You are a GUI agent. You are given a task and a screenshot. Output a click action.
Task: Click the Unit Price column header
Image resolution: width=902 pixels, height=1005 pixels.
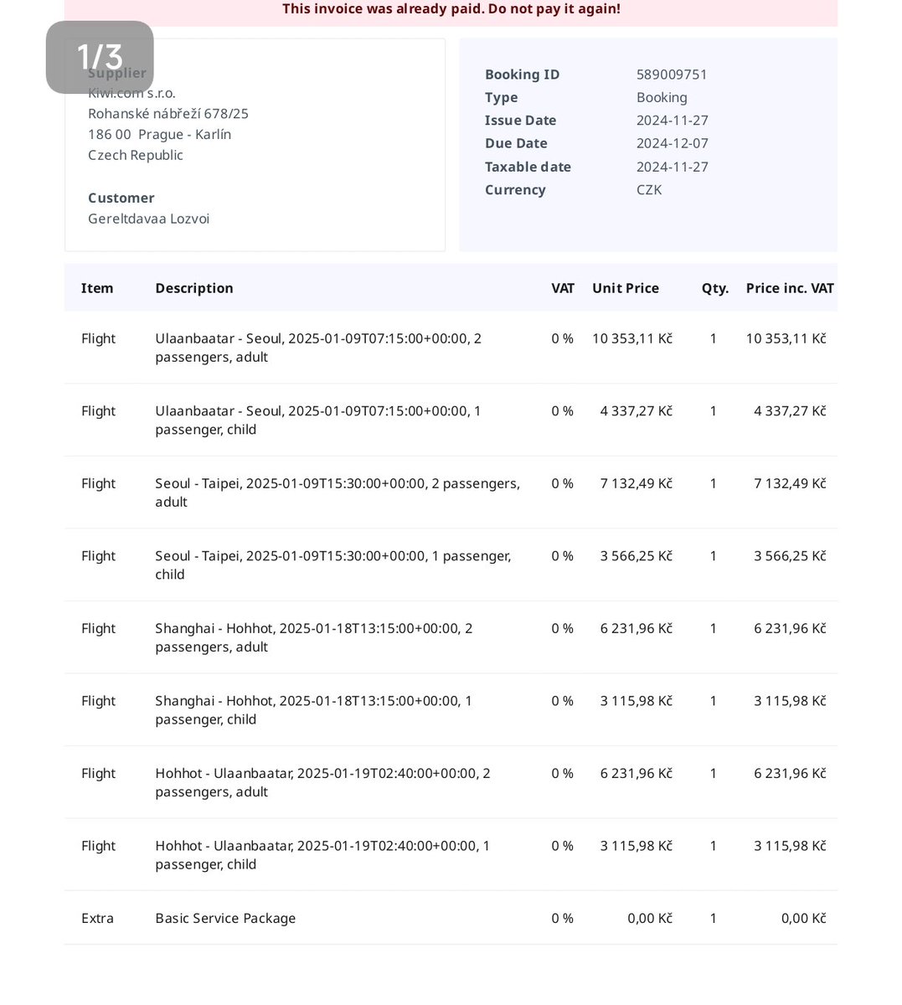click(626, 288)
